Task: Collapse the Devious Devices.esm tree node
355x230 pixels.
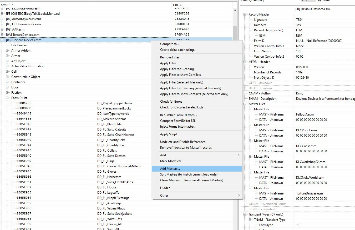Action: click(2, 40)
